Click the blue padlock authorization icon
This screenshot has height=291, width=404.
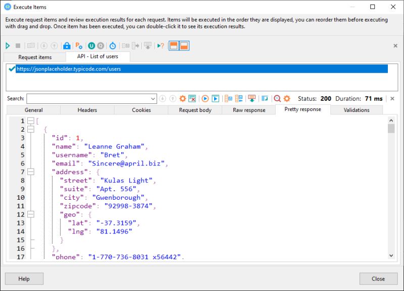(67, 46)
